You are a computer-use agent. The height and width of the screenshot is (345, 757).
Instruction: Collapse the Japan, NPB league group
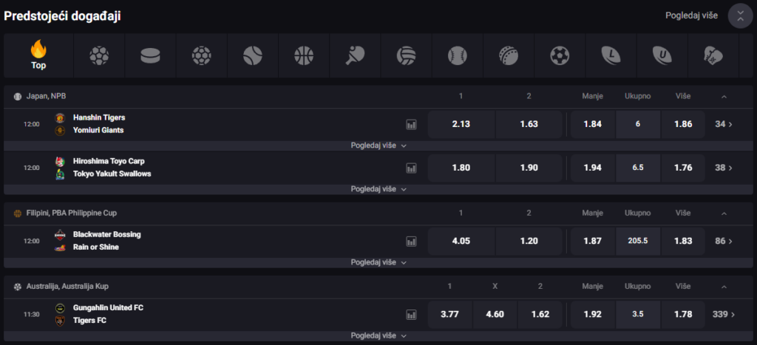(724, 97)
